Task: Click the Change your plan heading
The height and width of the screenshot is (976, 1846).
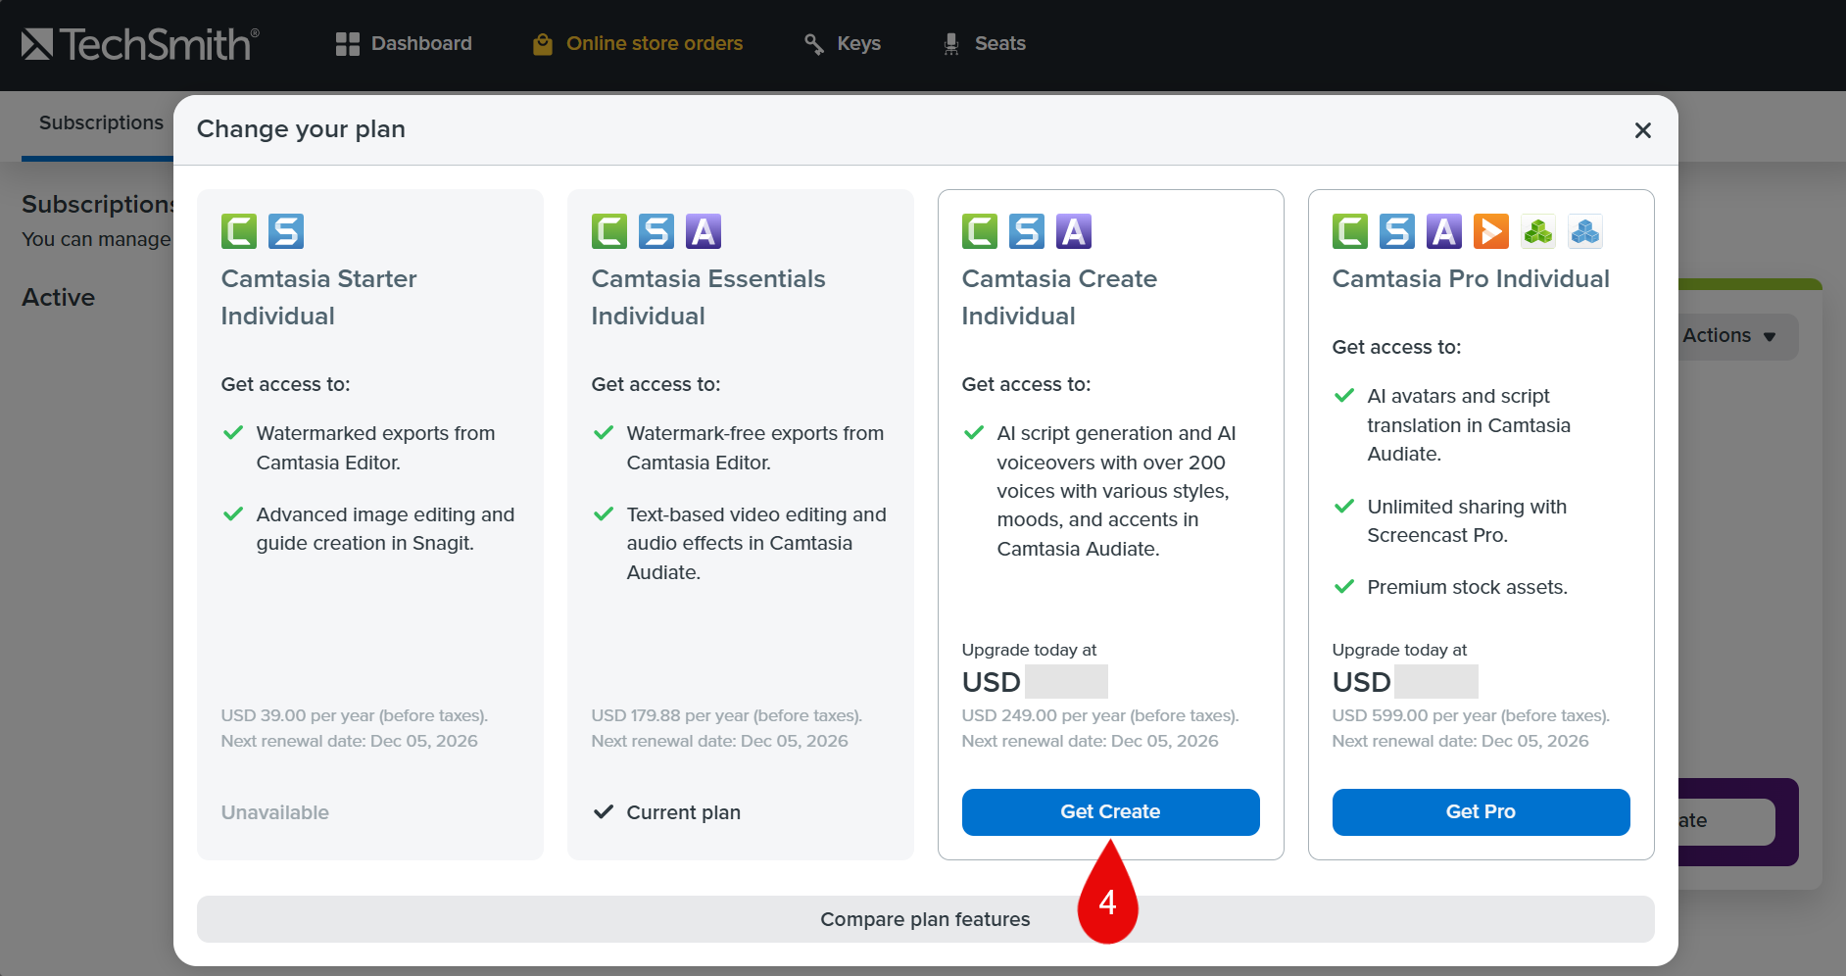Action: pos(301,129)
